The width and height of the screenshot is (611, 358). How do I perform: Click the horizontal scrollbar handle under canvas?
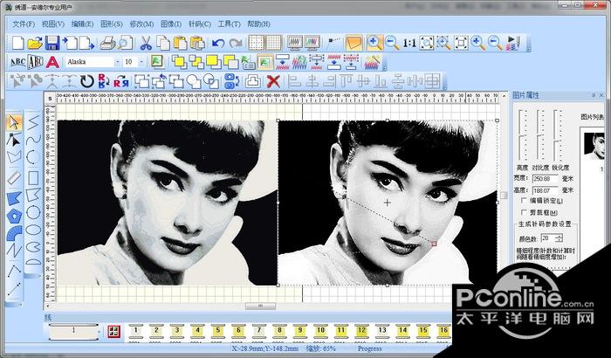(x=260, y=306)
